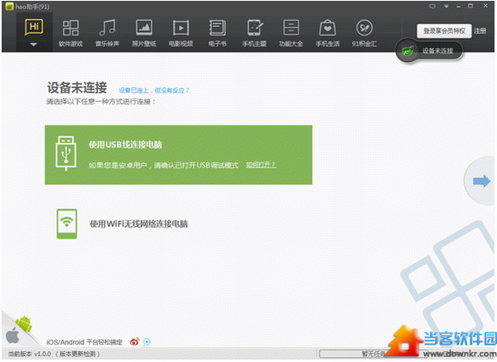Open the 设备已连上，但没有反应？ help link
The height and width of the screenshot is (362, 497).
154,90
